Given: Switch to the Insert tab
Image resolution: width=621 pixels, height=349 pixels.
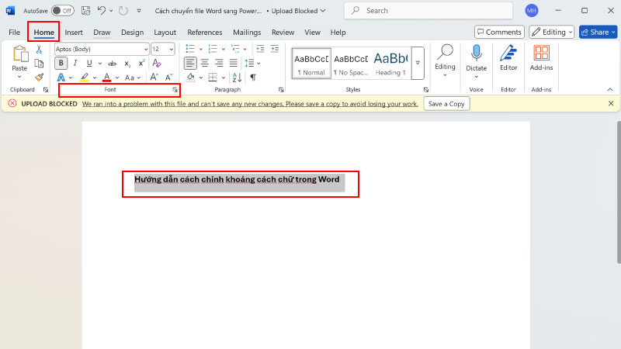Looking at the screenshot, I should [74, 33].
